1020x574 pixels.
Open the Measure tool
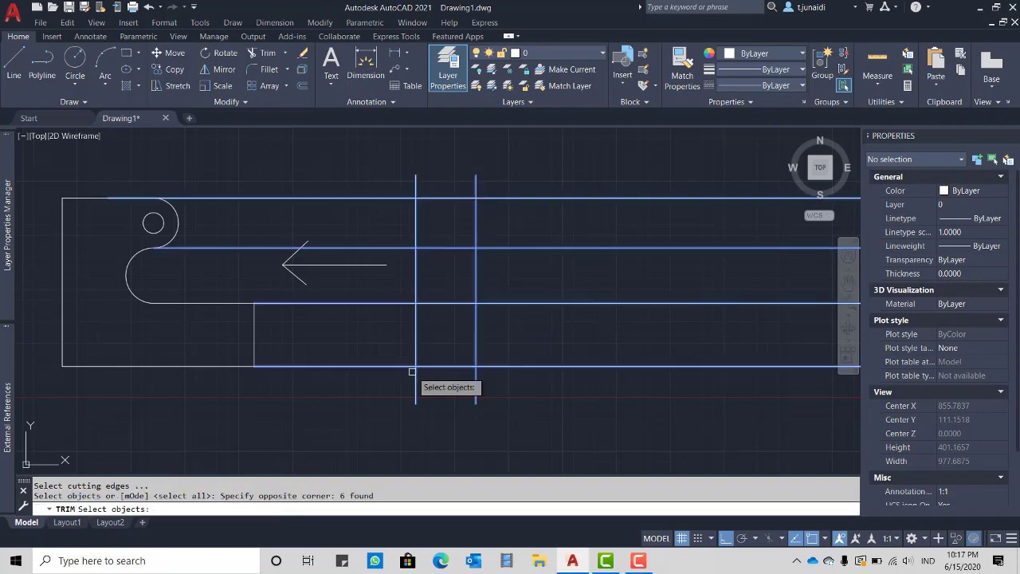[x=877, y=63]
